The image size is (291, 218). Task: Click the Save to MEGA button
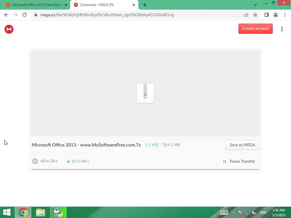click(242, 145)
